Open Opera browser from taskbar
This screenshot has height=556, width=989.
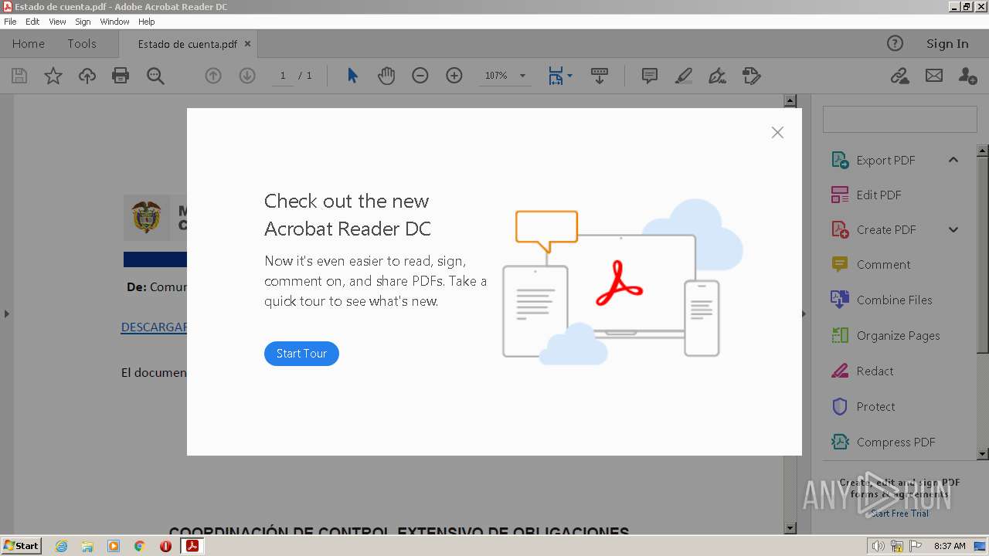click(x=165, y=546)
